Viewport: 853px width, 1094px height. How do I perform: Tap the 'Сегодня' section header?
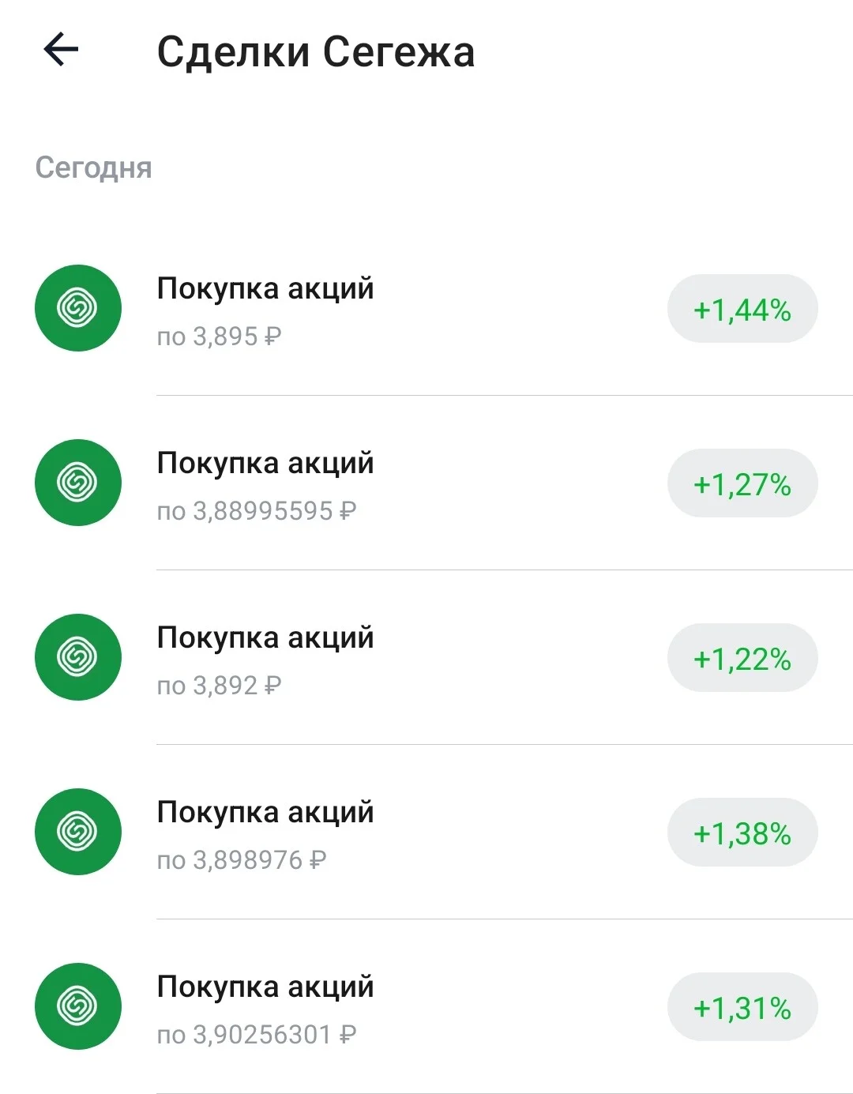pos(93,168)
